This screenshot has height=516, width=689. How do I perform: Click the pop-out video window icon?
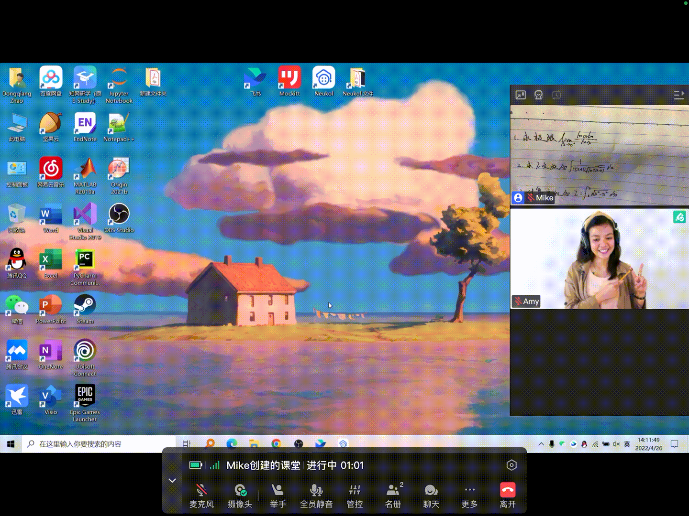(x=521, y=95)
